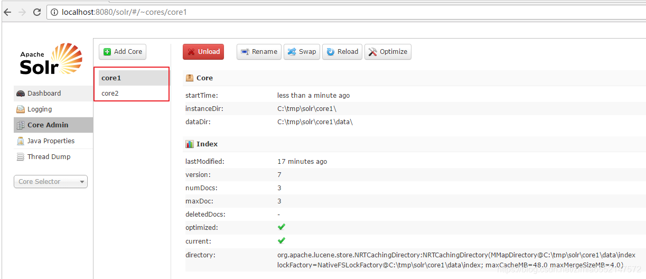Click the dataDir value C:\tmp\solr\core1\data\

[x=315, y=122]
